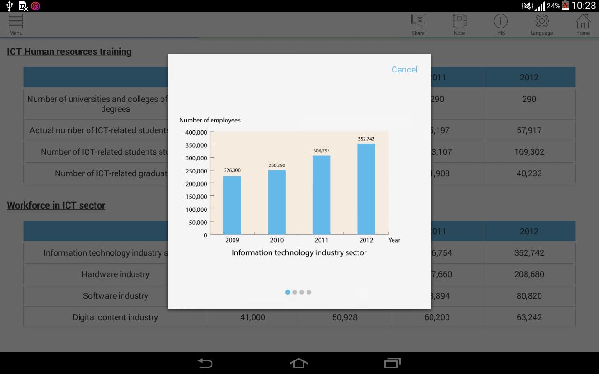The height and width of the screenshot is (374, 599).
Task: Select 'Workforce in ICT sector' heading
Action: tap(56, 206)
